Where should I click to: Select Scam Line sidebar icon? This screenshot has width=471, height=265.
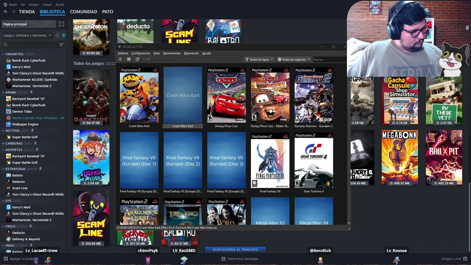point(8,188)
